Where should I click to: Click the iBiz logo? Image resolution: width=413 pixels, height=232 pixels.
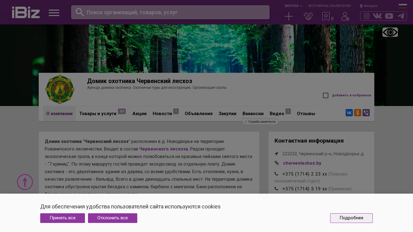[26, 12]
